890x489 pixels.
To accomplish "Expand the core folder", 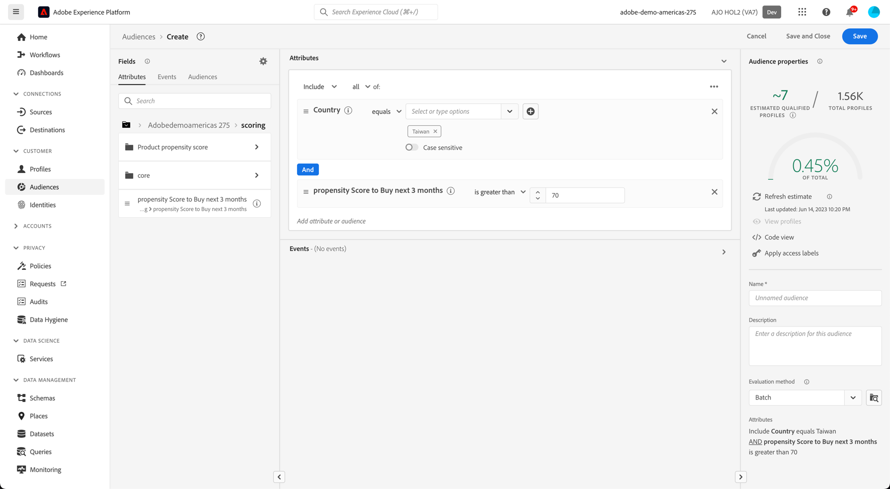I will click(x=195, y=175).
